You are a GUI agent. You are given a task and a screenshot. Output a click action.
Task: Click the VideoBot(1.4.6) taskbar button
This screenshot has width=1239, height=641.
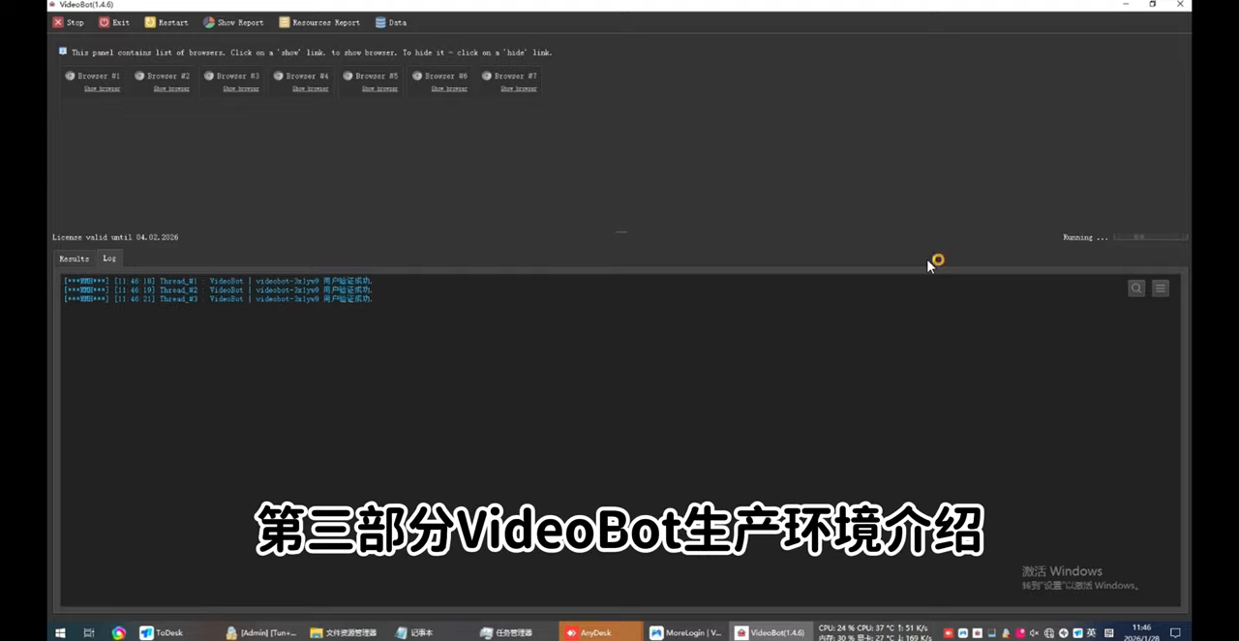tap(771, 632)
